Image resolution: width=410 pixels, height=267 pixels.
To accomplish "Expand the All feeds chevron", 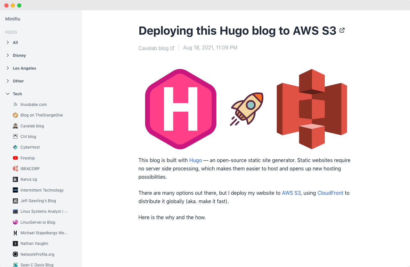I will click(x=8, y=42).
